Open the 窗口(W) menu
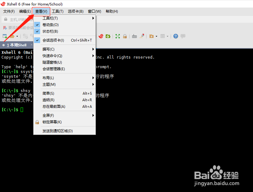Screen dimensions: 253x192 94,11
